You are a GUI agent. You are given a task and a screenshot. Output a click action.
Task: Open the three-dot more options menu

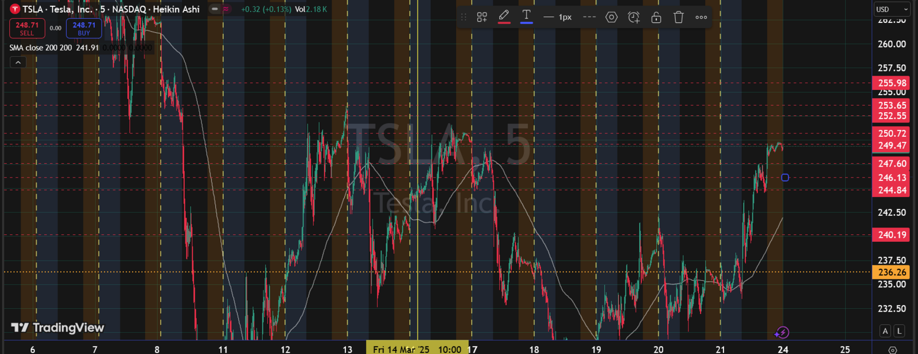pyautogui.click(x=701, y=17)
